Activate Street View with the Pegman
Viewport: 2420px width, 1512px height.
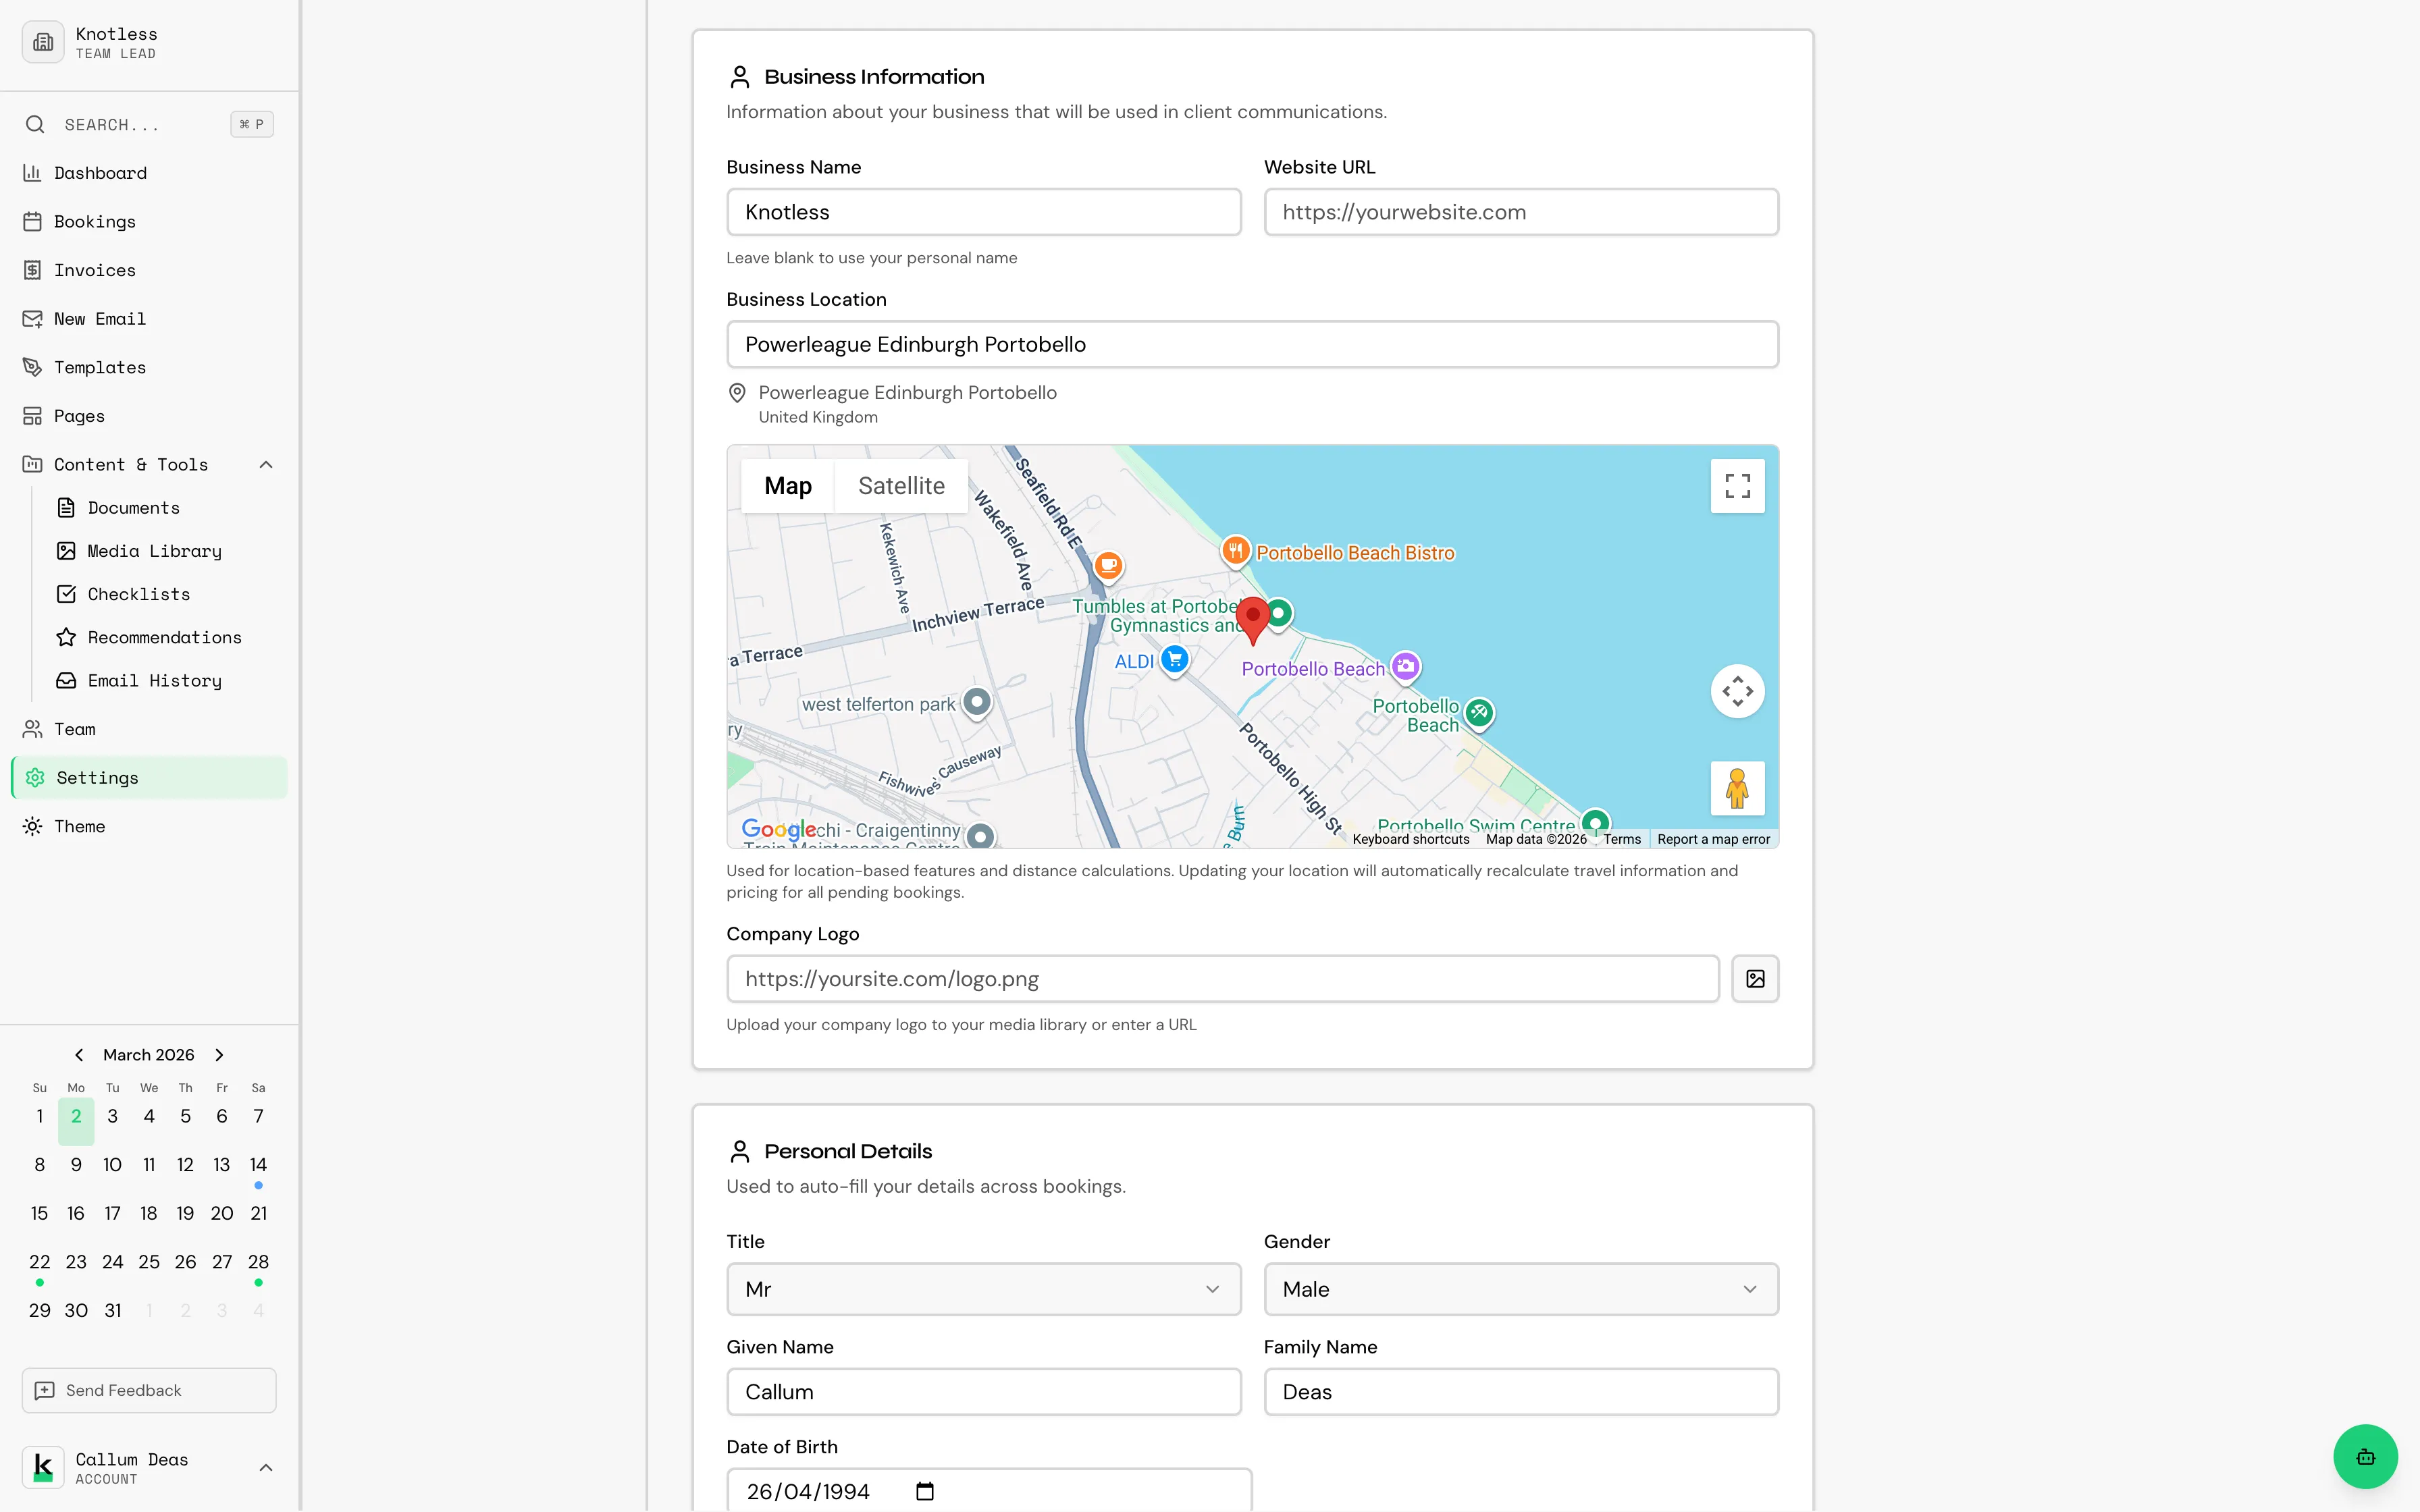(1737, 788)
